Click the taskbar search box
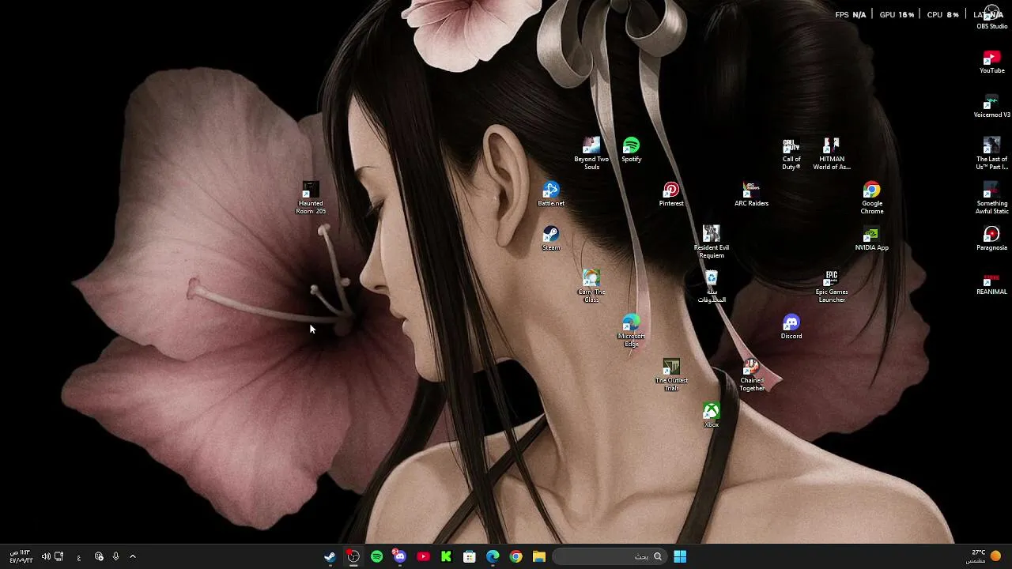1012x569 pixels. [609, 556]
